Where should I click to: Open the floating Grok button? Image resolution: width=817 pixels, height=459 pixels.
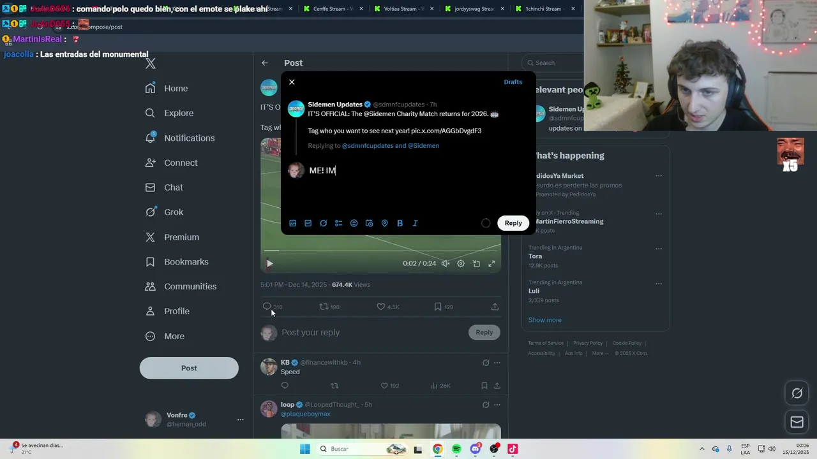[x=797, y=393]
